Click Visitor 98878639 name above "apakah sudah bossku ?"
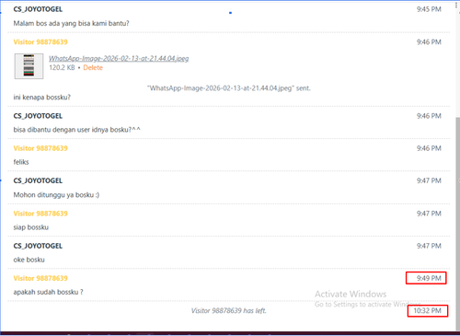This screenshot has height=336, width=460. click(40, 278)
